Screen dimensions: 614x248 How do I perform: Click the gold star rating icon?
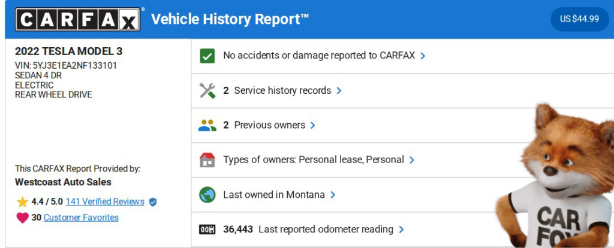tap(22, 202)
